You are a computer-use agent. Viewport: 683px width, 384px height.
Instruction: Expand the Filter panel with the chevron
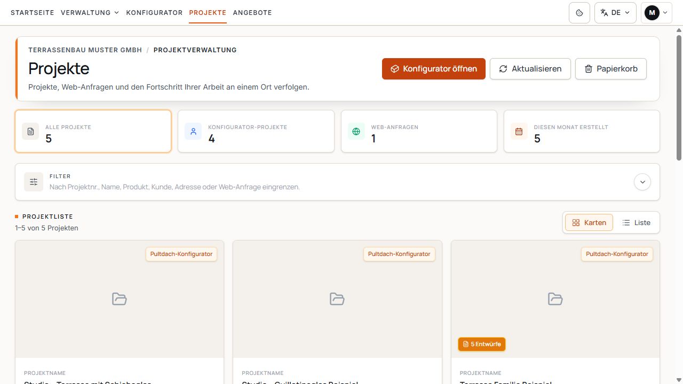[642, 182]
